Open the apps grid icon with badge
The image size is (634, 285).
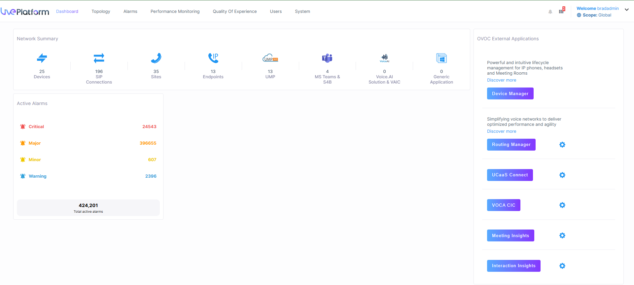click(x=561, y=12)
